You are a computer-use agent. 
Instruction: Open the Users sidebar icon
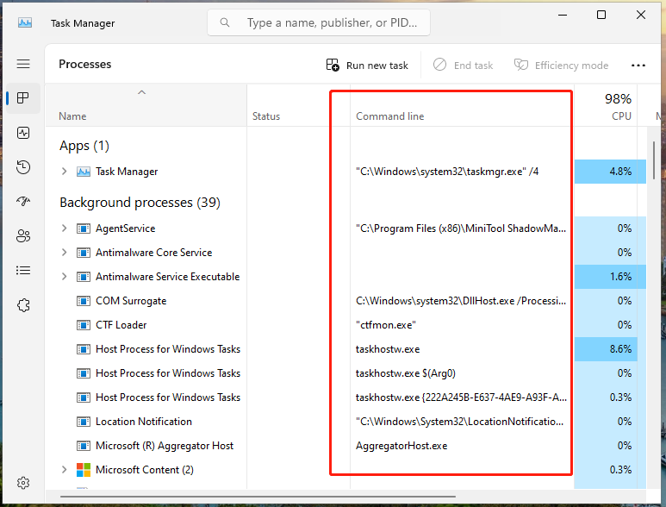coord(23,236)
